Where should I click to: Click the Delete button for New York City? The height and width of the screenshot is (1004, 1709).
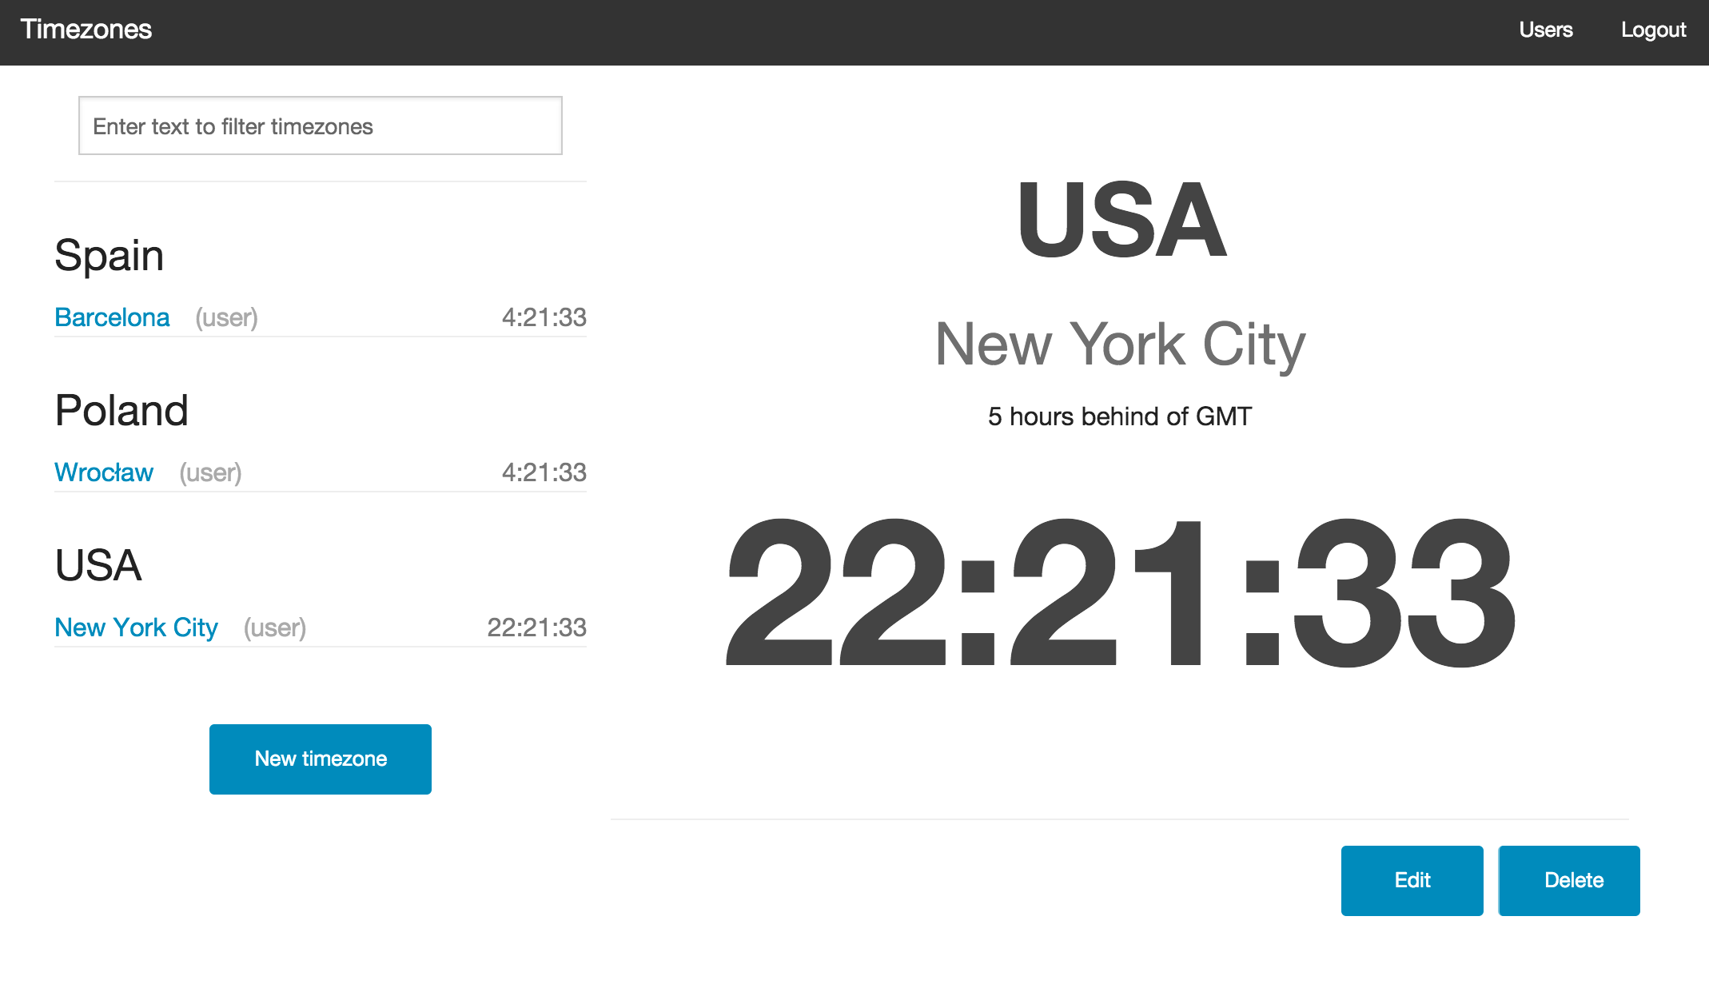tap(1573, 879)
